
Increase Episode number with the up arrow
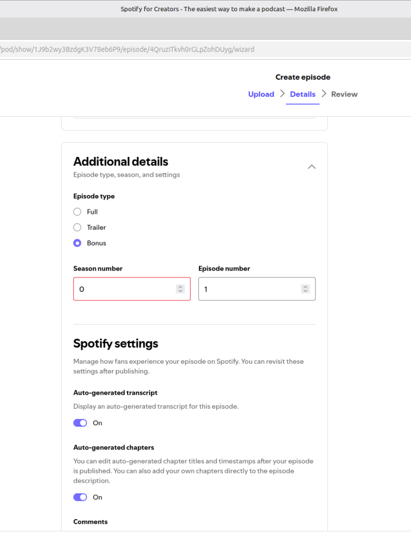coord(305,287)
